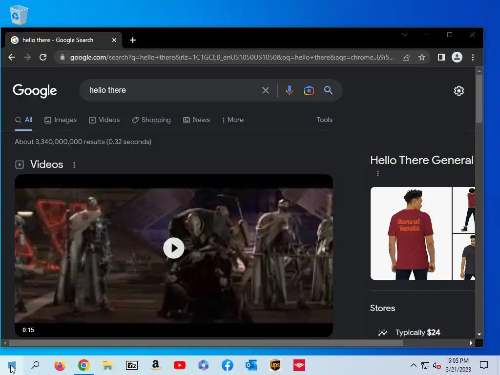The image size is (500, 375).
Task: View site info via the lock icon
Action: [x=62, y=57]
